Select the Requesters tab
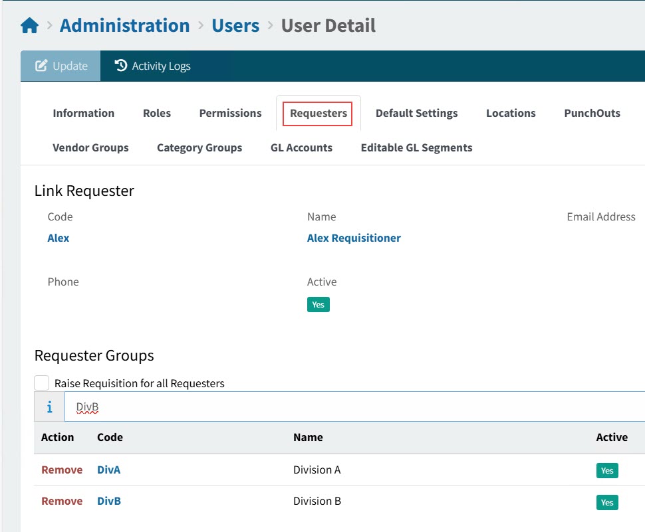This screenshot has height=532, width=645. (x=319, y=113)
